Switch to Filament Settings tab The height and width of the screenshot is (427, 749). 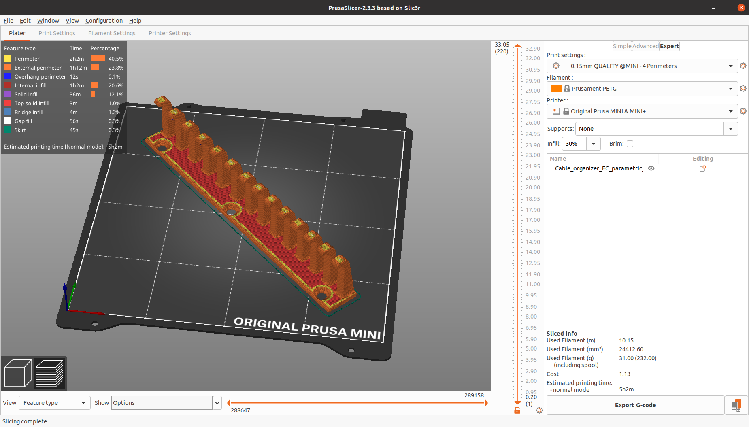[112, 33]
